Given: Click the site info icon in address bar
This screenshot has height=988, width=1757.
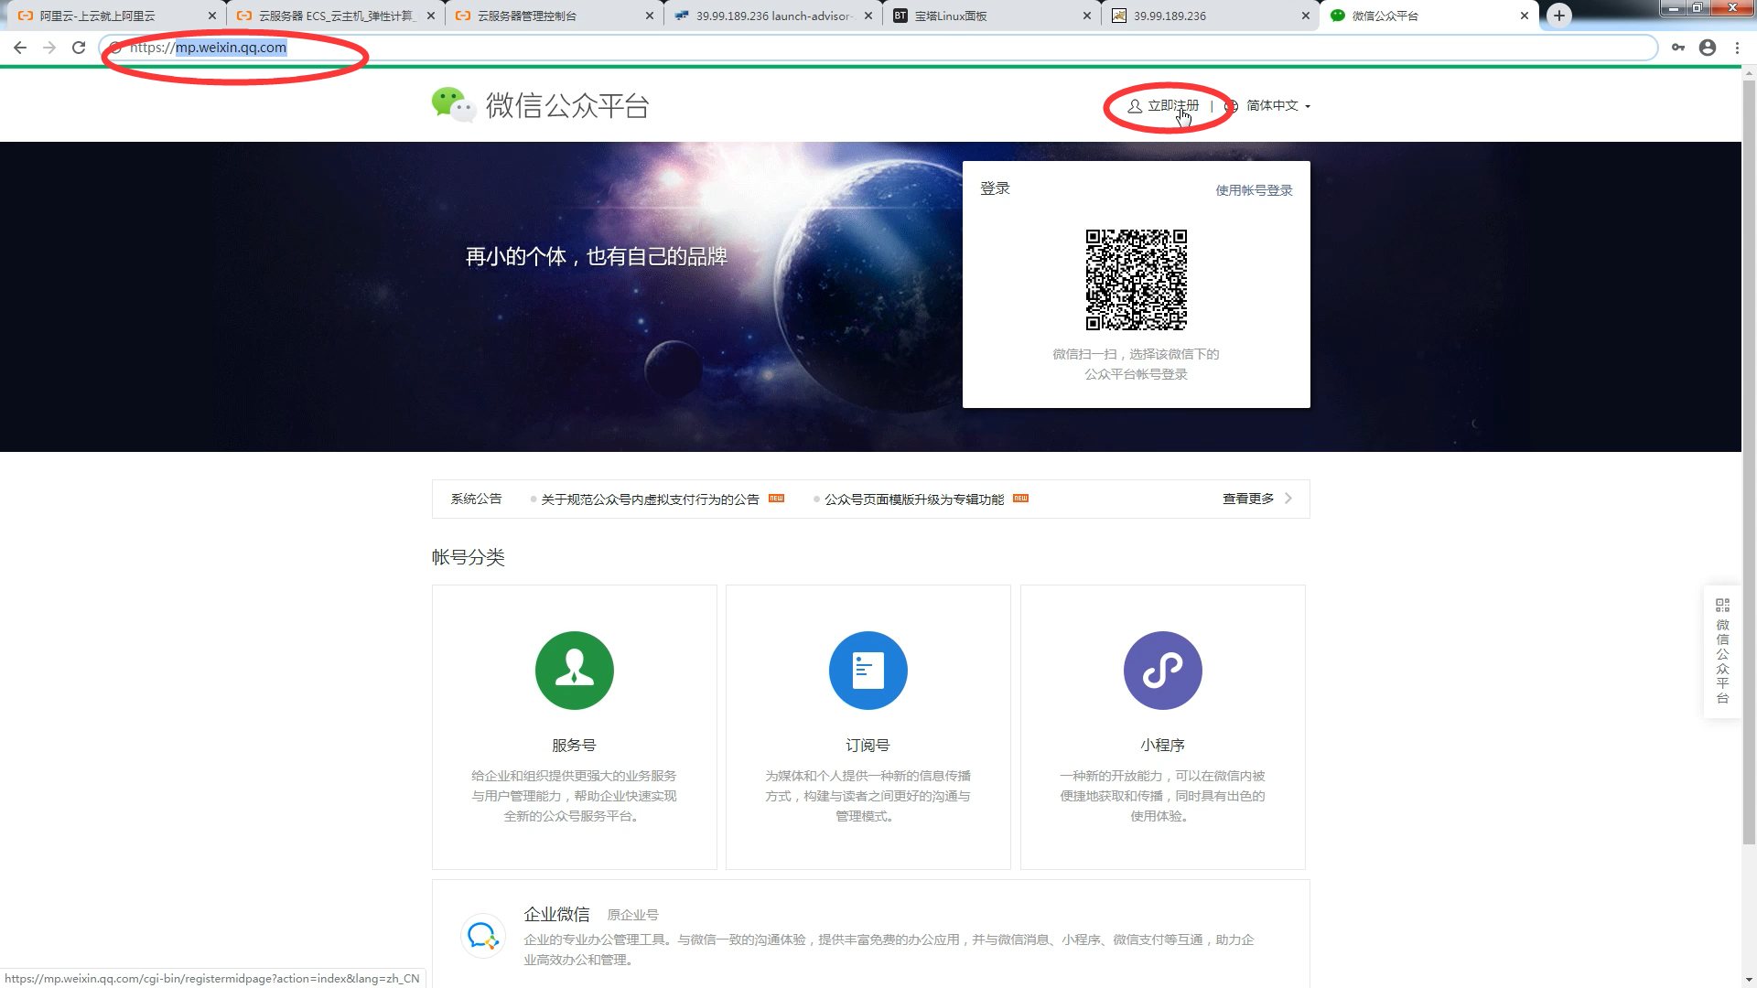Looking at the screenshot, I should (x=115, y=48).
